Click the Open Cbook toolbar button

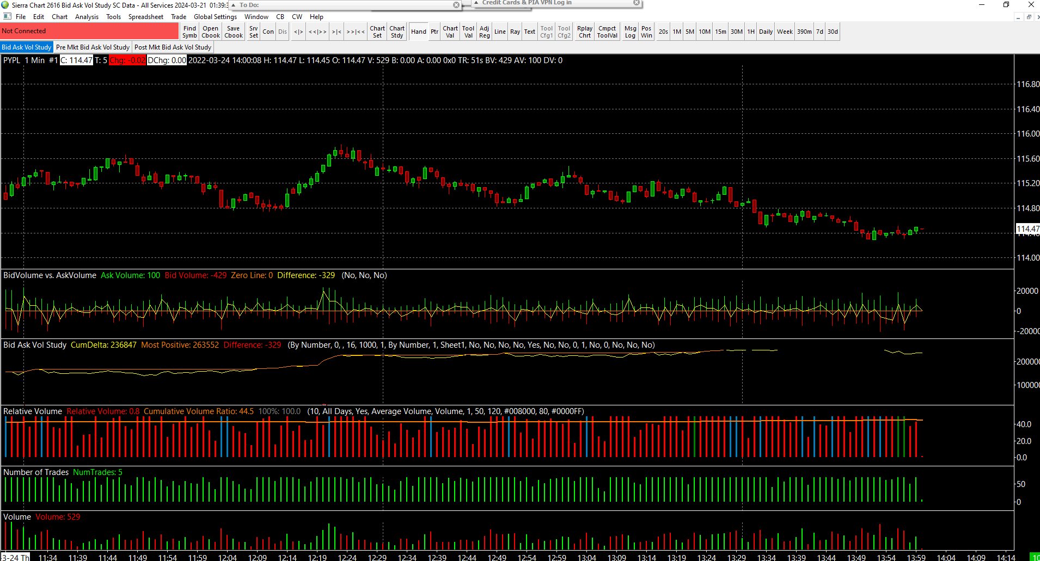[x=211, y=32]
